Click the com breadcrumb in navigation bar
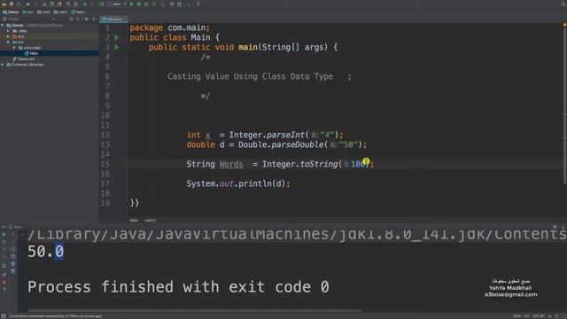Viewport: 567px width, 319px height. tap(43, 12)
